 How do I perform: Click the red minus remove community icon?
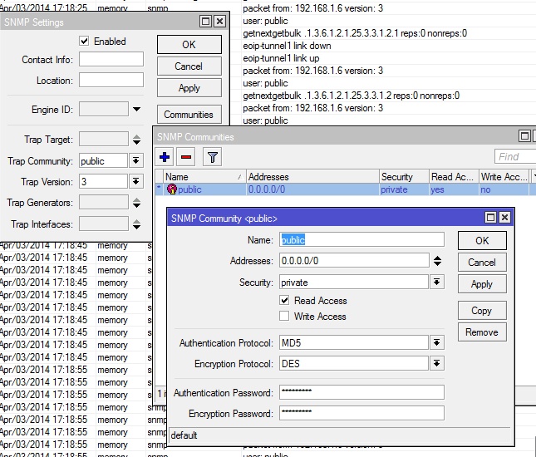click(185, 156)
